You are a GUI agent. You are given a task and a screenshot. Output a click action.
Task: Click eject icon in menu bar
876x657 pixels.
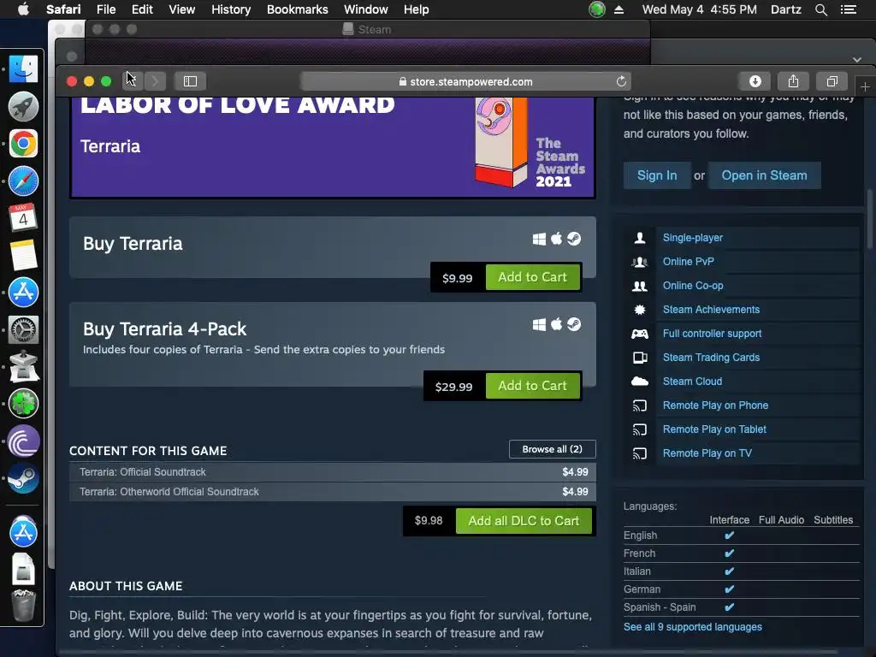point(619,9)
